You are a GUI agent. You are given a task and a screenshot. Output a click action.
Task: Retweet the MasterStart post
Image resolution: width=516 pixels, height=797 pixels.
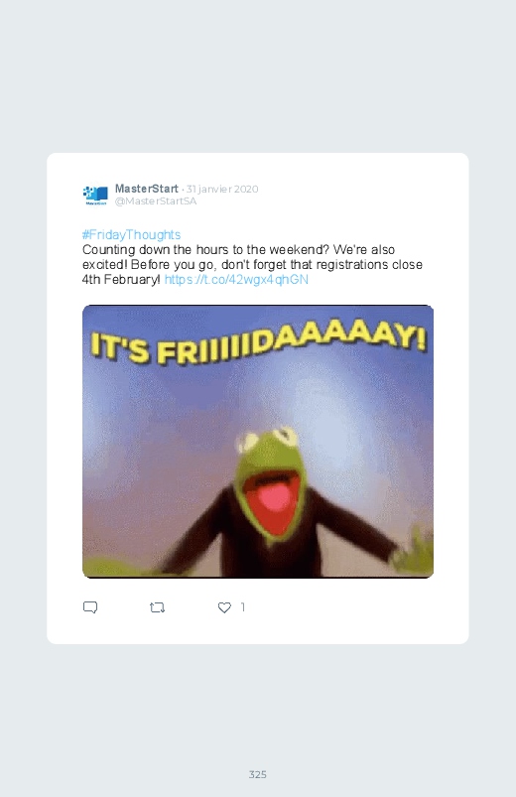[x=157, y=607]
